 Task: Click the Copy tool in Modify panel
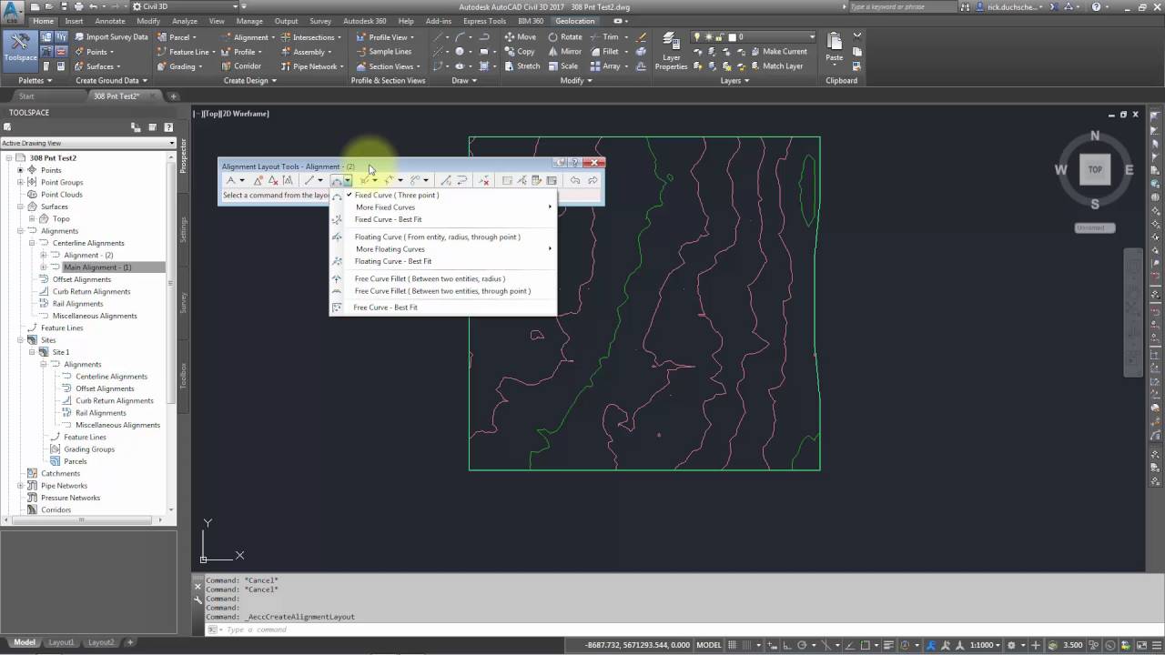point(520,52)
